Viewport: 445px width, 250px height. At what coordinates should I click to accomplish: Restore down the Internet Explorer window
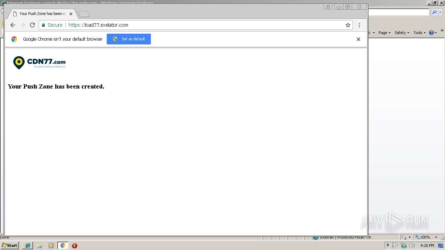pyautogui.click(x=435, y=3)
